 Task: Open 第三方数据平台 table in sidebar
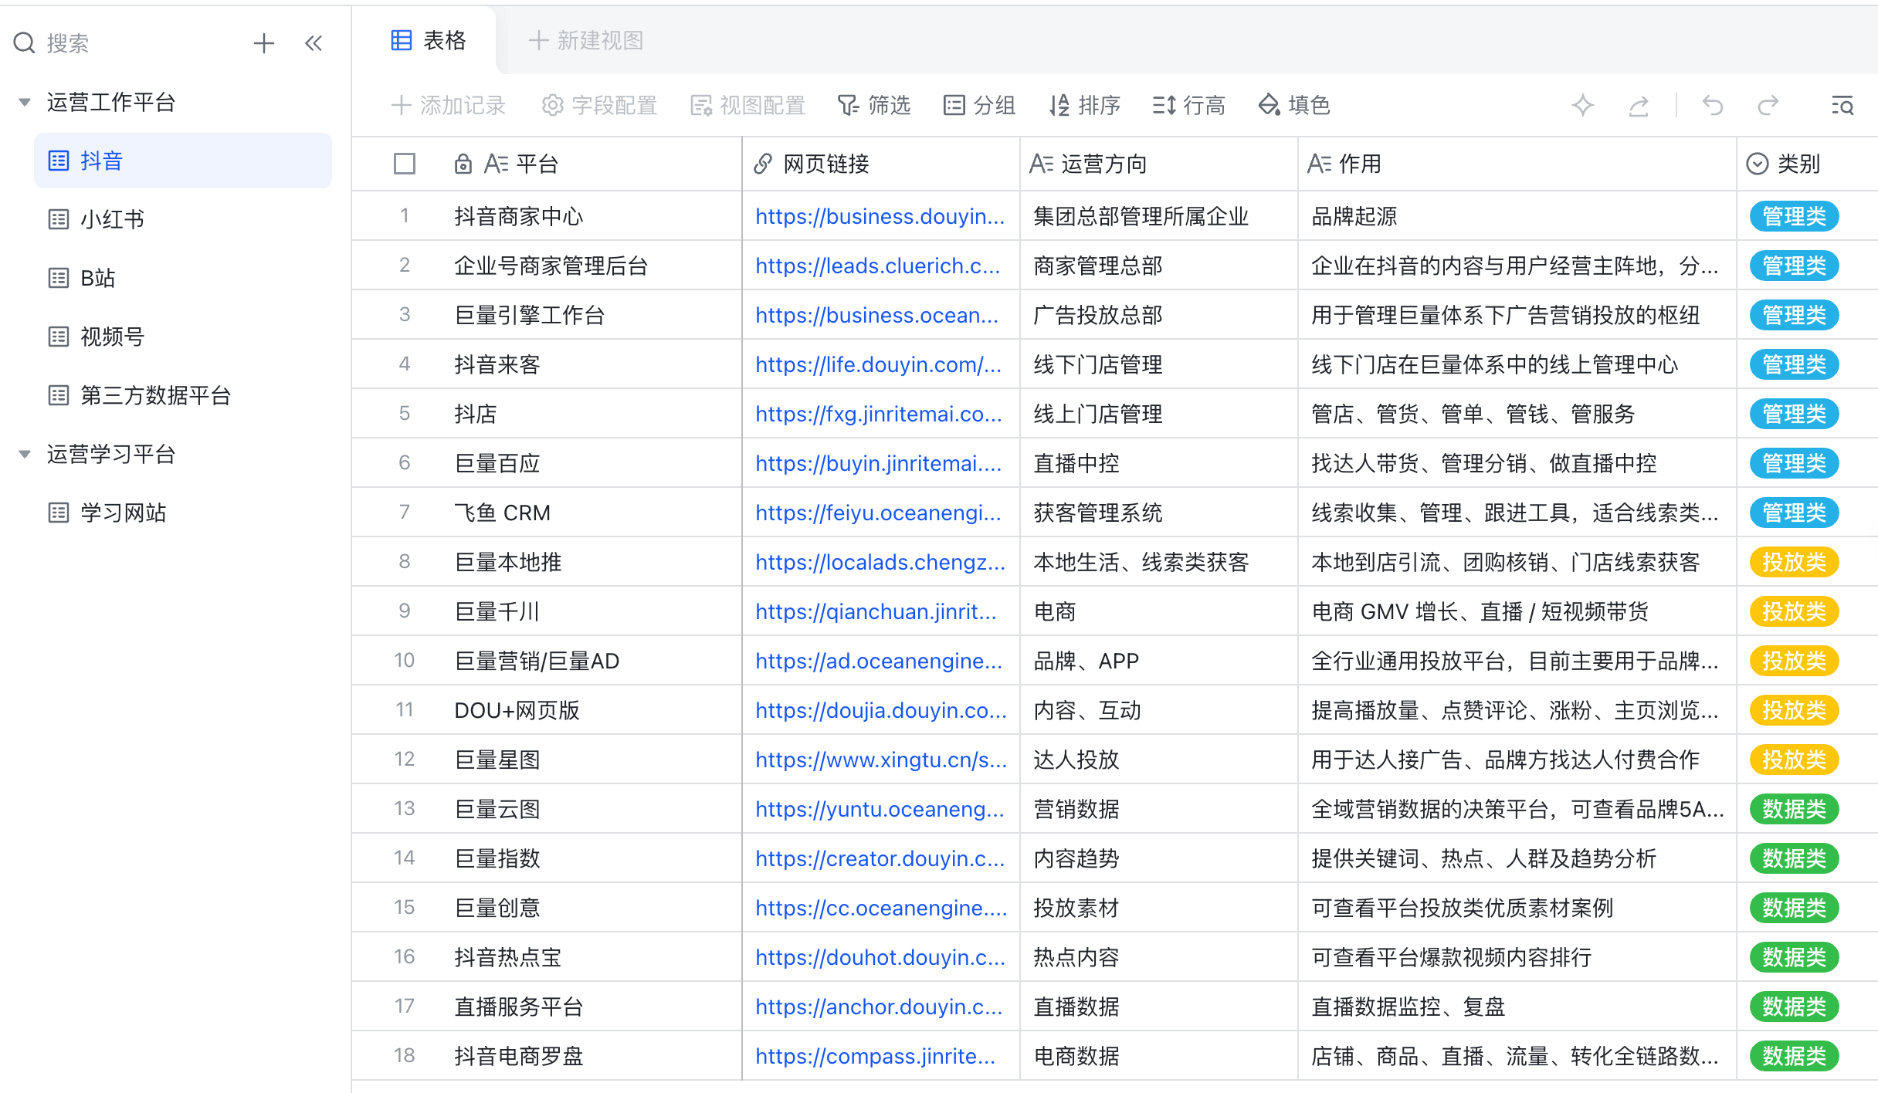point(183,395)
